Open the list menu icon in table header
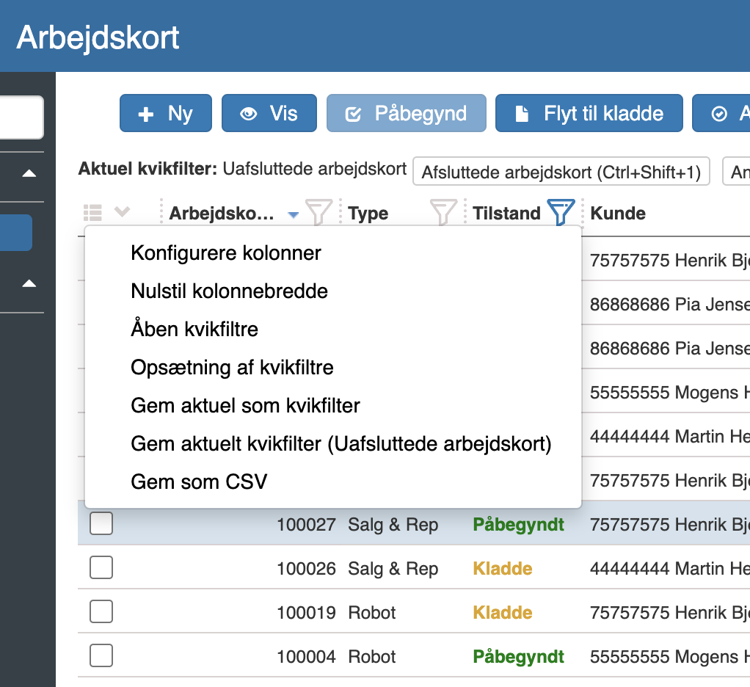This screenshot has width=750, height=687. coord(92,212)
